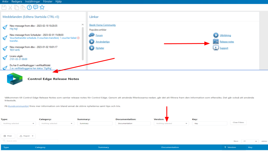The image size is (268, 151).
Task: Click the messages panel scrollbar thumb
Action: (83, 44)
